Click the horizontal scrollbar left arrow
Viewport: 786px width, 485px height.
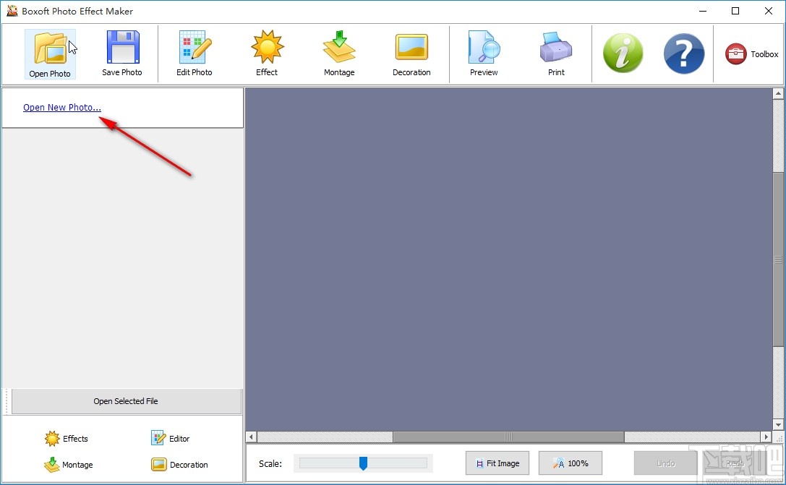(252, 437)
